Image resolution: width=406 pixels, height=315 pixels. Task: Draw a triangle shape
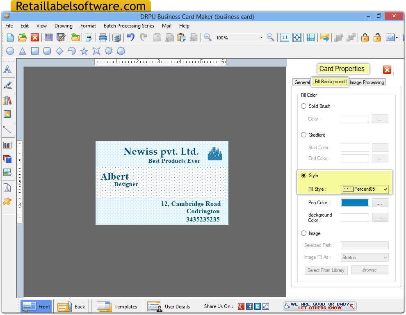23,51
